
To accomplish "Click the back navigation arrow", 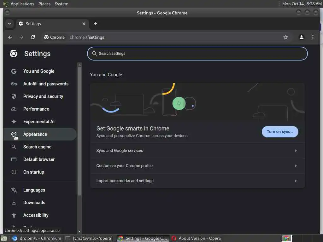I will pos(10,37).
